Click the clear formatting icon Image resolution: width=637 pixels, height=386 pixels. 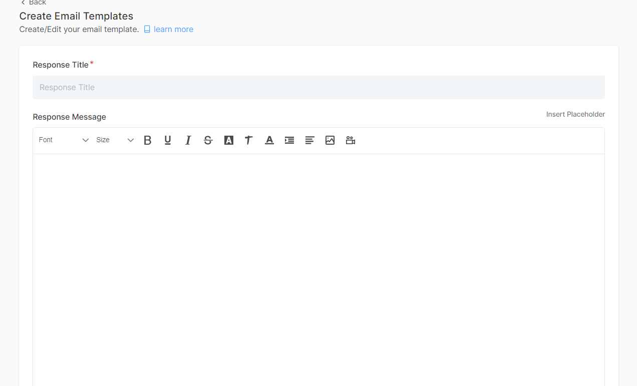[249, 140]
